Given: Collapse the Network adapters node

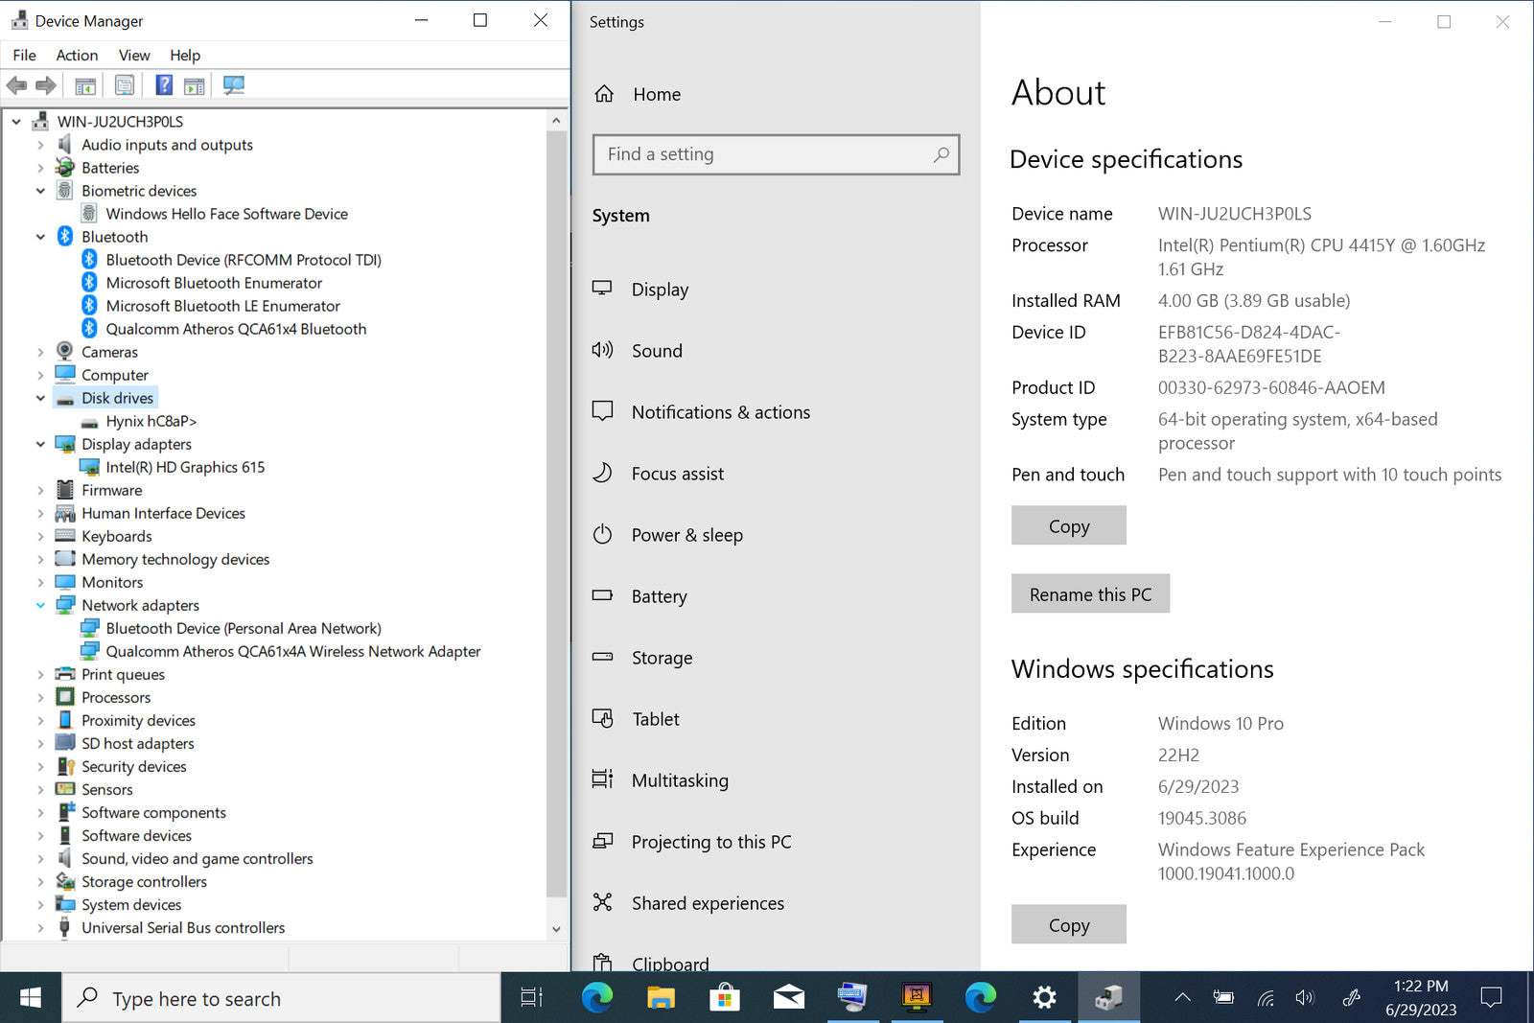Looking at the screenshot, I should pos(40,605).
